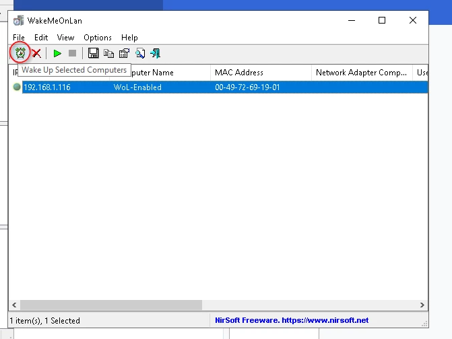Open the View menu

coord(65,38)
